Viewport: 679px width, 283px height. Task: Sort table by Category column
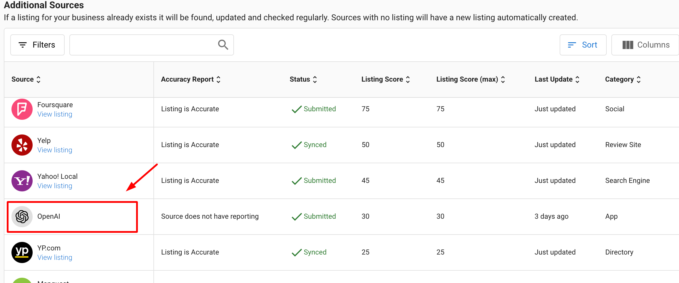click(623, 79)
